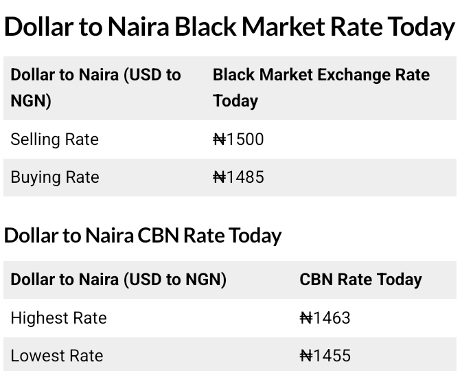Click the Selling Rate row label
Viewport: 462px width, 371px height.
pos(55,139)
